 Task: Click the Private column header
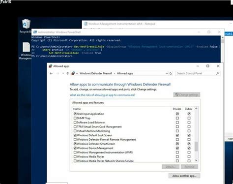coord(177,109)
